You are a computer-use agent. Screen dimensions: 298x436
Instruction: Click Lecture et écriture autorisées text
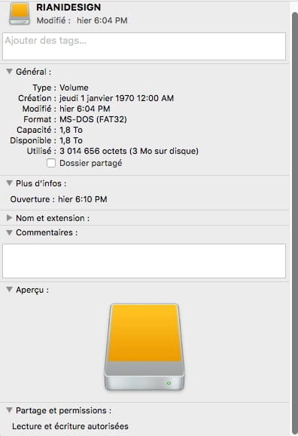(x=70, y=426)
